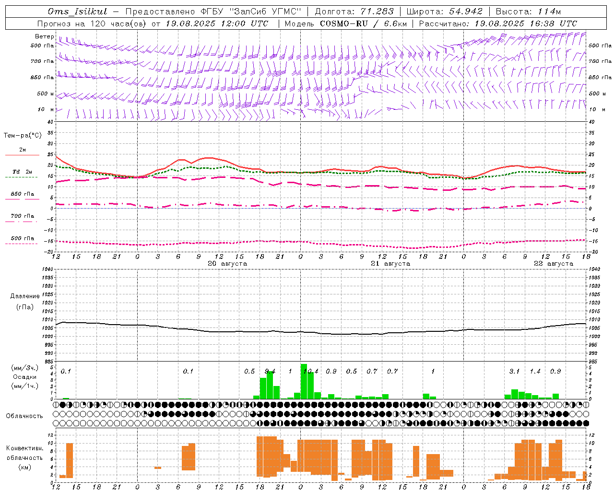Click the Облачность row label
614x491 pixels.
click(24, 416)
